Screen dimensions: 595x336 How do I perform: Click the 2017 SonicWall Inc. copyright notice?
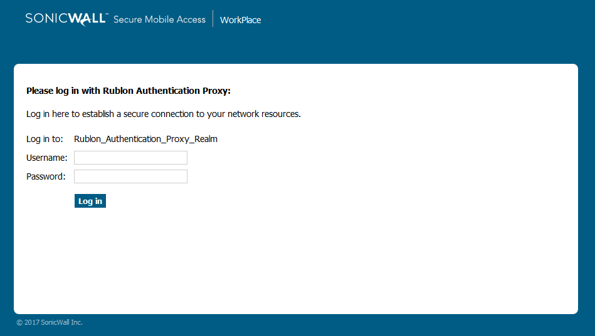(50, 322)
